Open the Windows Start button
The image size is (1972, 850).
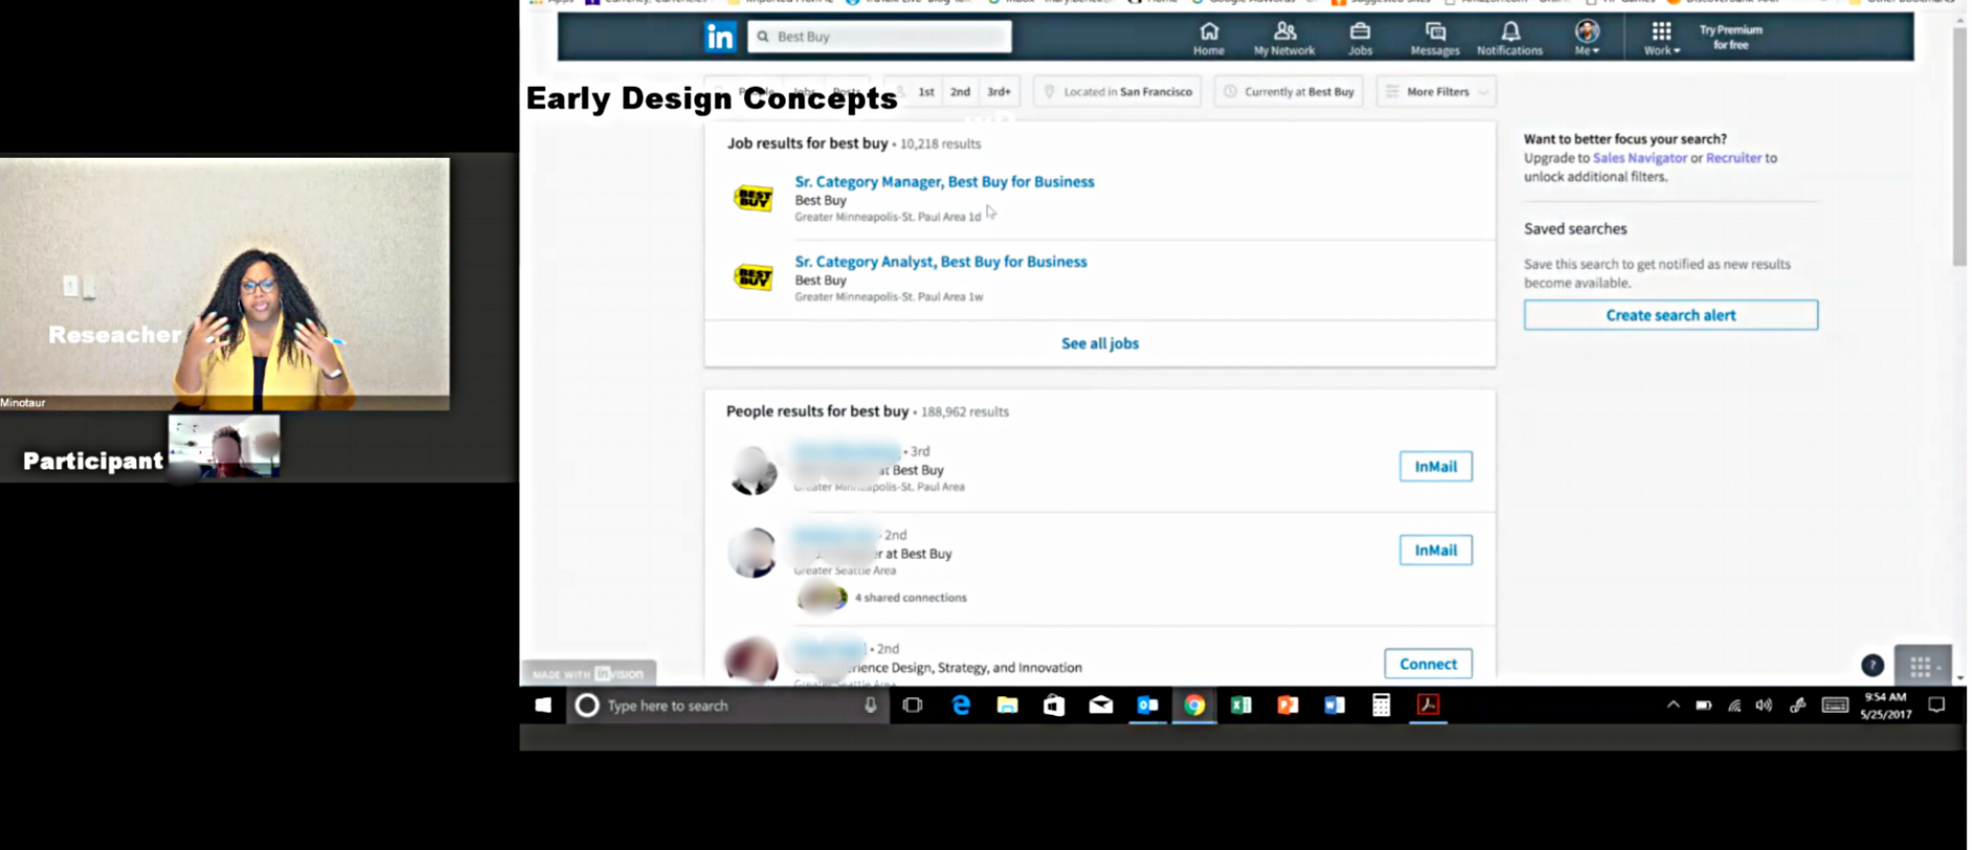click(543, 705)
